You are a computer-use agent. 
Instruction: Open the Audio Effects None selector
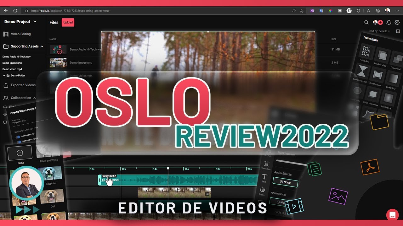(x=285, y=182)
